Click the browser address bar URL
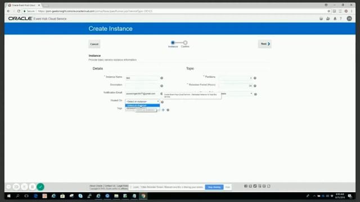360x202 pixels. [95, 11]
